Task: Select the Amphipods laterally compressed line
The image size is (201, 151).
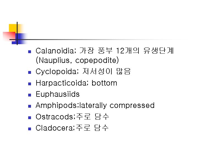Action: (x=95, y=105)
